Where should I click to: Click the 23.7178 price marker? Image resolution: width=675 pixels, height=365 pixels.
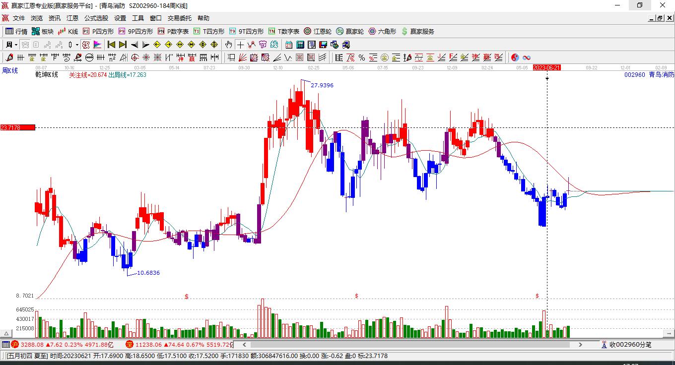click(x=17, y=127)
